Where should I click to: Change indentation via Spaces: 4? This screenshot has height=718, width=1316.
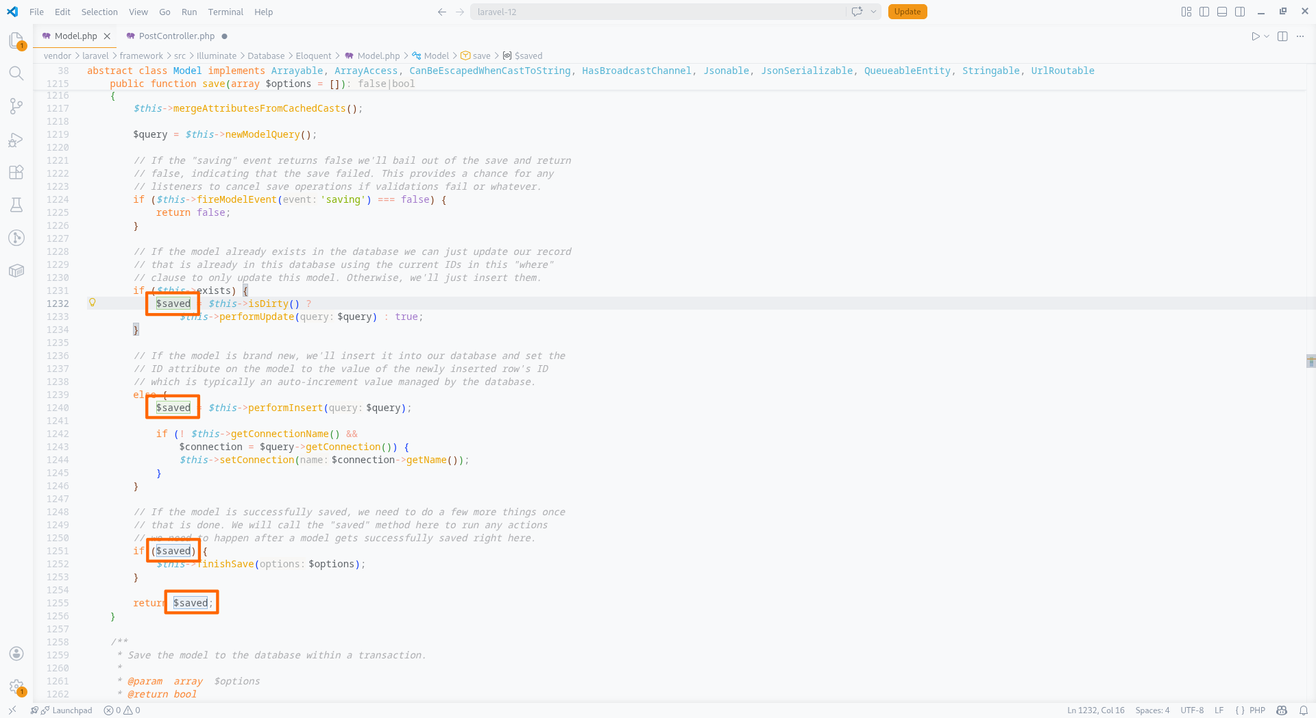[1152, 710]
